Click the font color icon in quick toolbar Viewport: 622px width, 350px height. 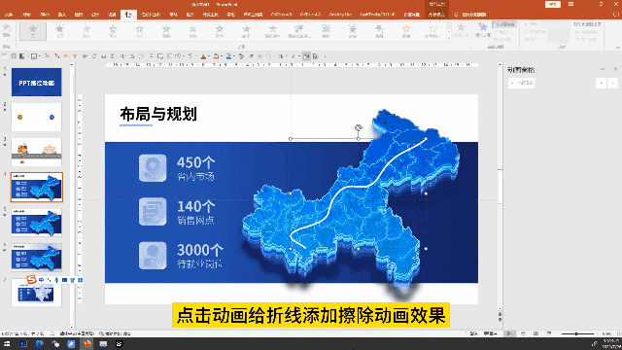(203, 56)
